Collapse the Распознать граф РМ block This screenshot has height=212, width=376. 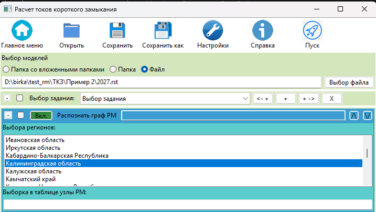pyautogui.click(x=8, y=115)
